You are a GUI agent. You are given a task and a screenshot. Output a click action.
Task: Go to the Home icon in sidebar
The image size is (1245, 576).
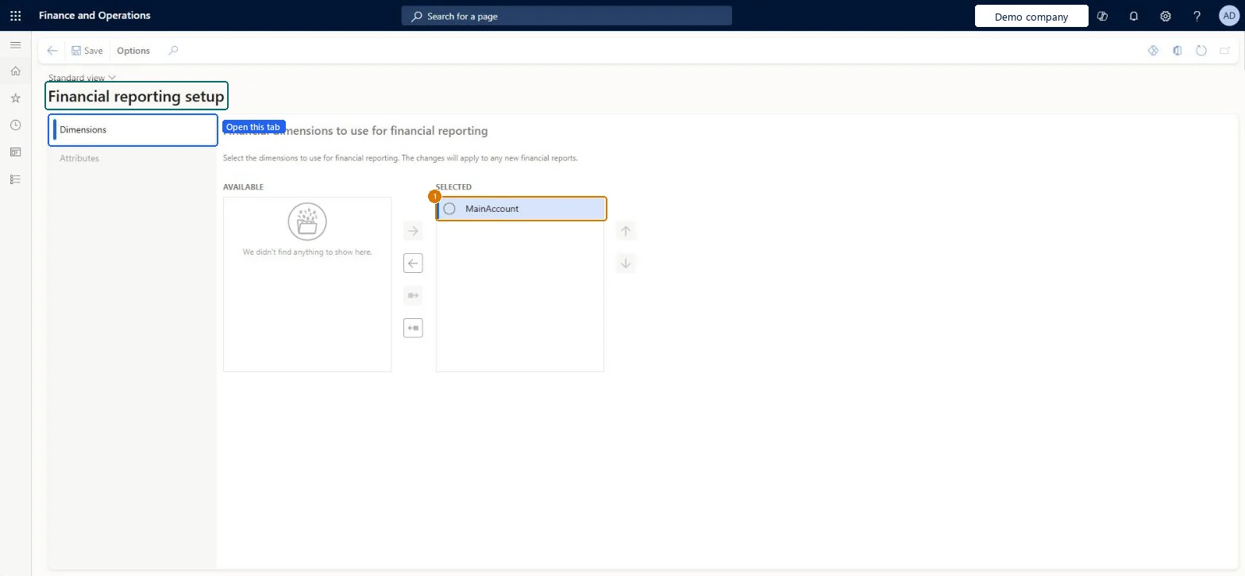tap(15, 71)
